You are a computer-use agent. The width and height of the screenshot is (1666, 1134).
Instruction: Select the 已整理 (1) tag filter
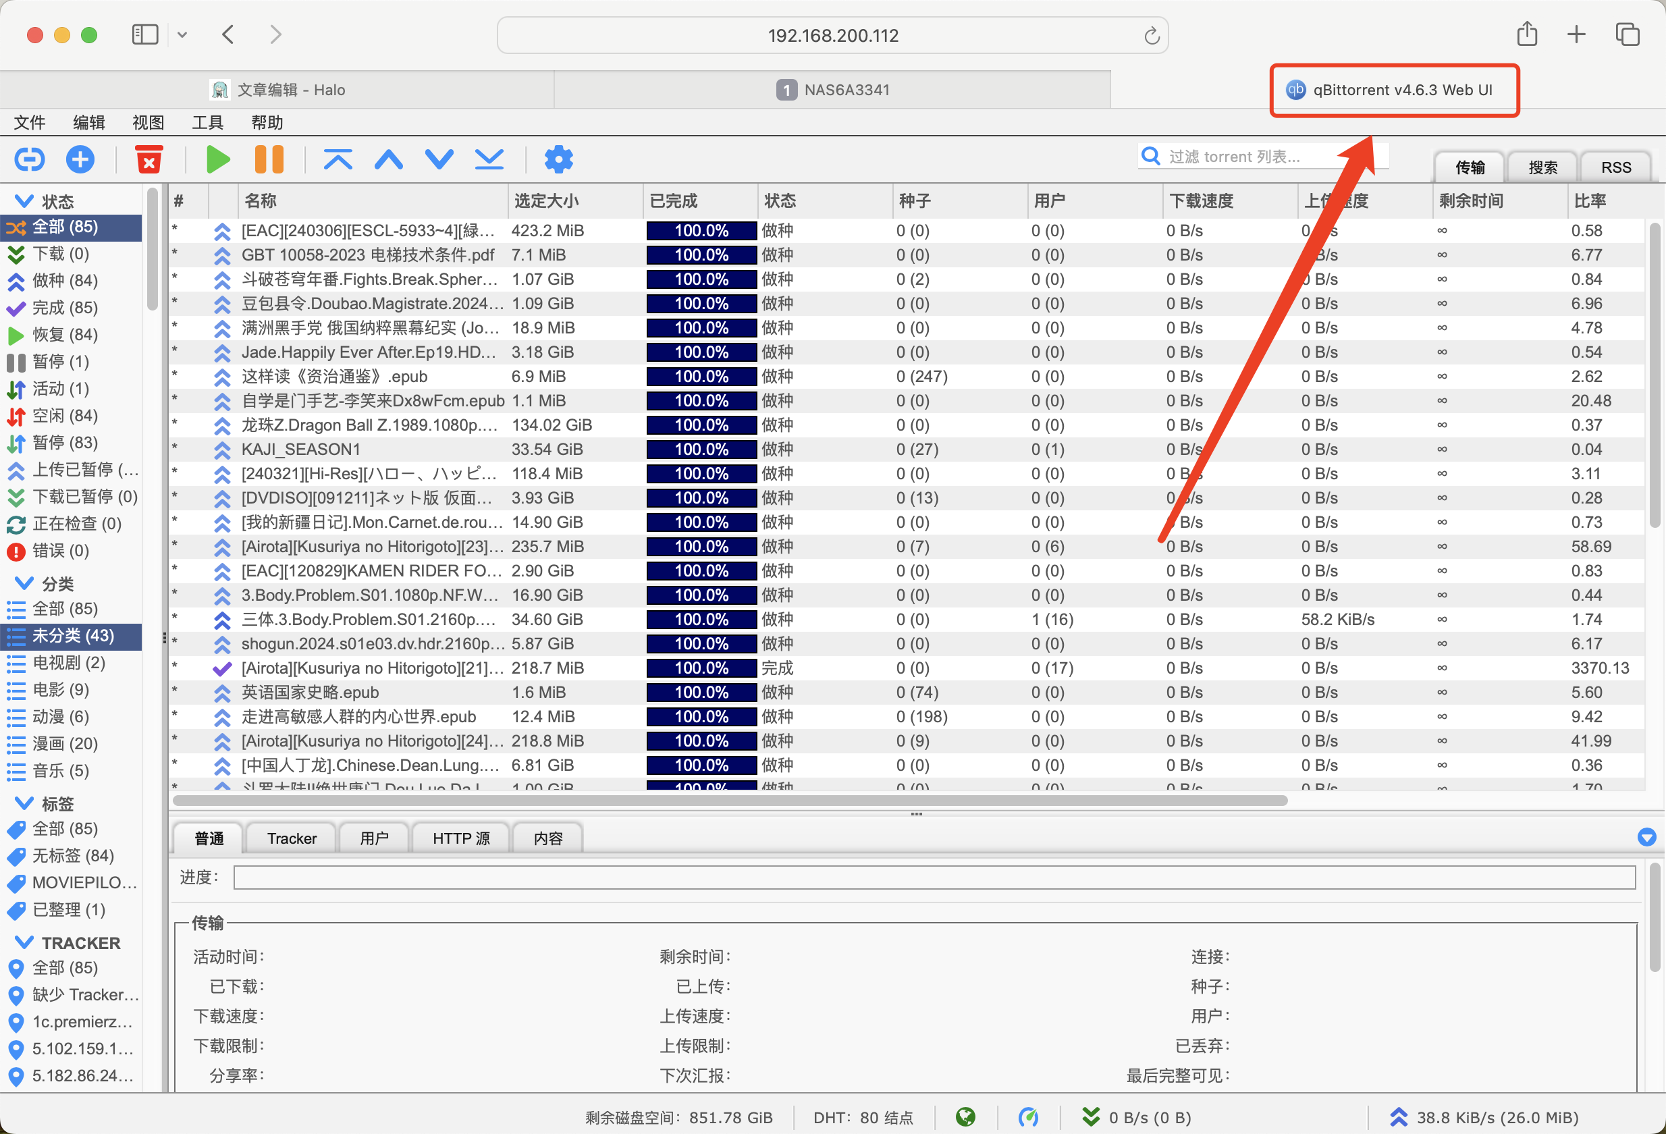[71, 910]
